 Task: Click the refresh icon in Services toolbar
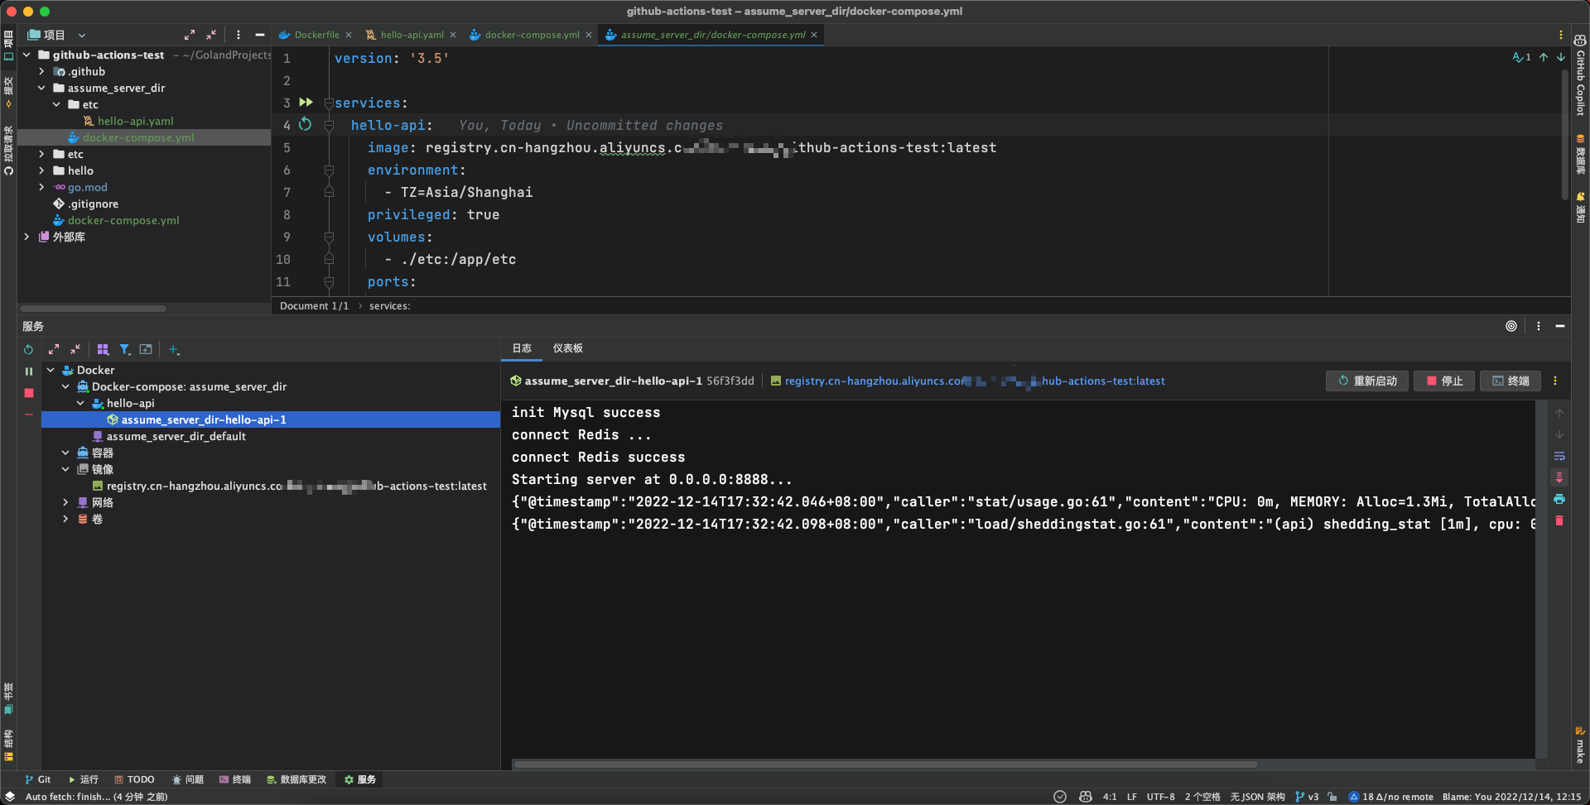click(29, 350)
